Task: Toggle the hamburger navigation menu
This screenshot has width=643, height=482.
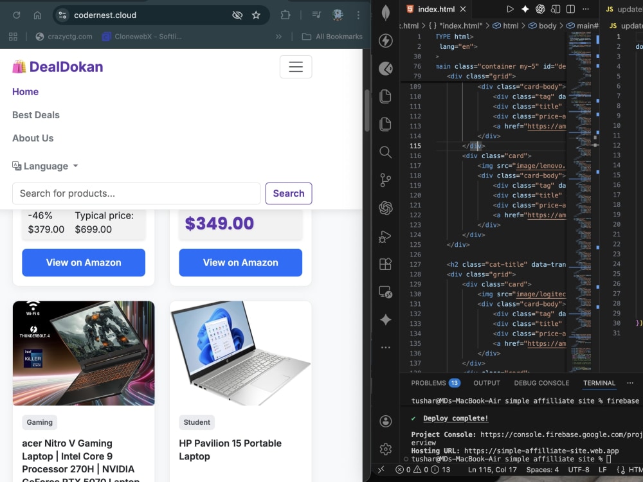Action: 296,67
